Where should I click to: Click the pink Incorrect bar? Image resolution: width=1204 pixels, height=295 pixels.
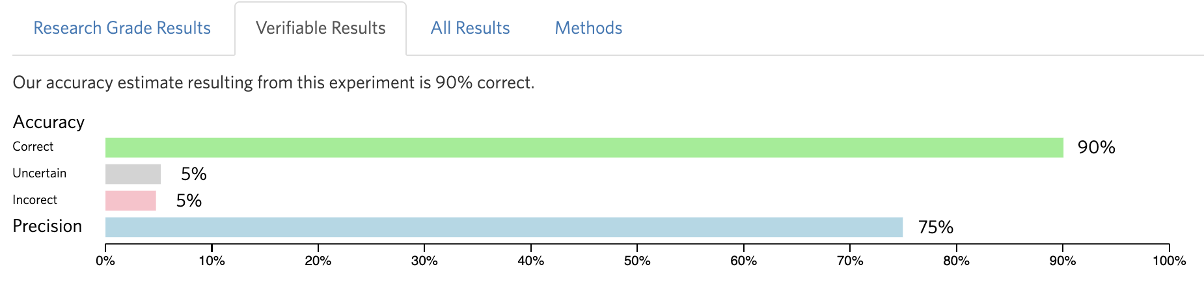coord(131,201)
